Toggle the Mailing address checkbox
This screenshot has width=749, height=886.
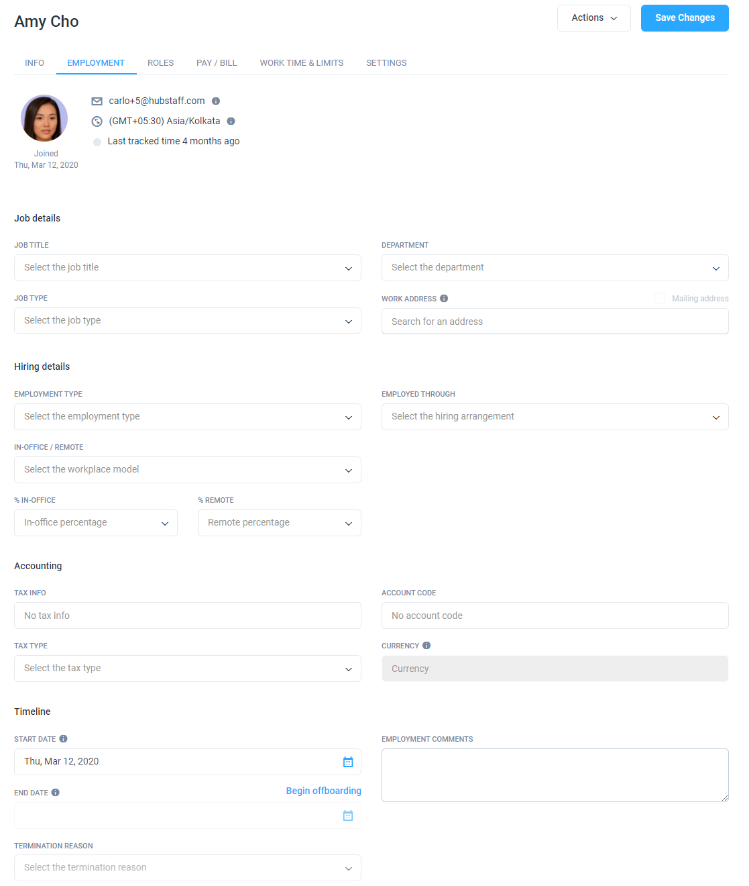(660, 298)
